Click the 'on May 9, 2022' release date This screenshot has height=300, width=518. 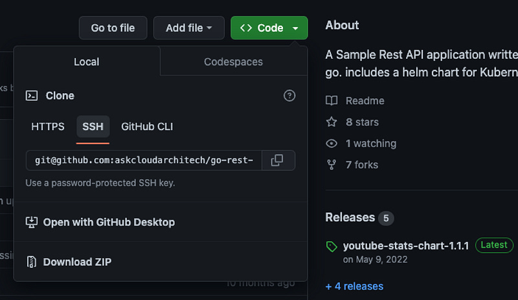tap(375, 259)
